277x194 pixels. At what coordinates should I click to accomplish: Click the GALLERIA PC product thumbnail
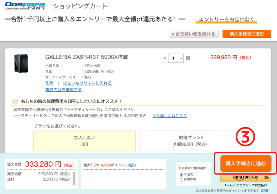[21, 63]
